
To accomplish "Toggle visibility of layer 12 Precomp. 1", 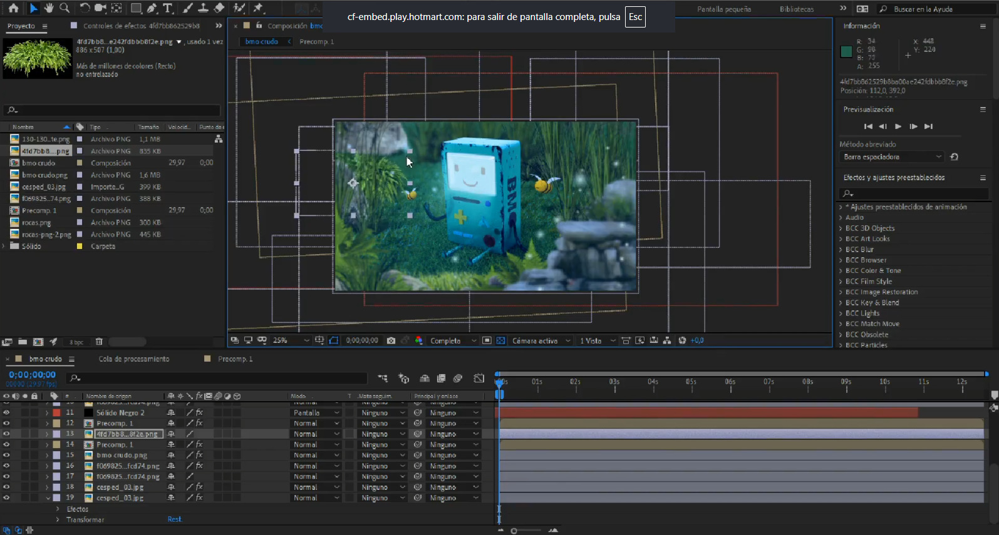I will click(6, 424).
